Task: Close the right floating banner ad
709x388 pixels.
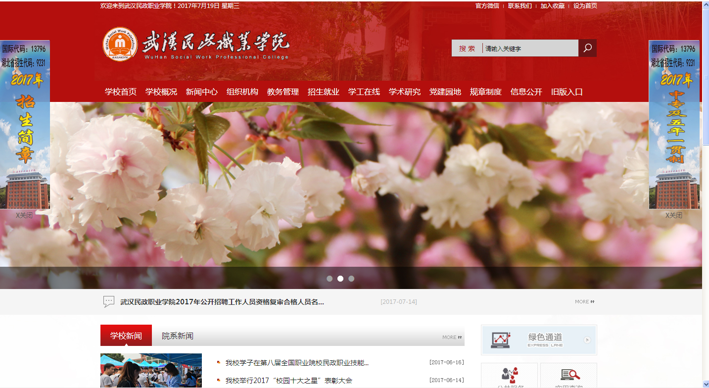Action: [x=673, y=215]
